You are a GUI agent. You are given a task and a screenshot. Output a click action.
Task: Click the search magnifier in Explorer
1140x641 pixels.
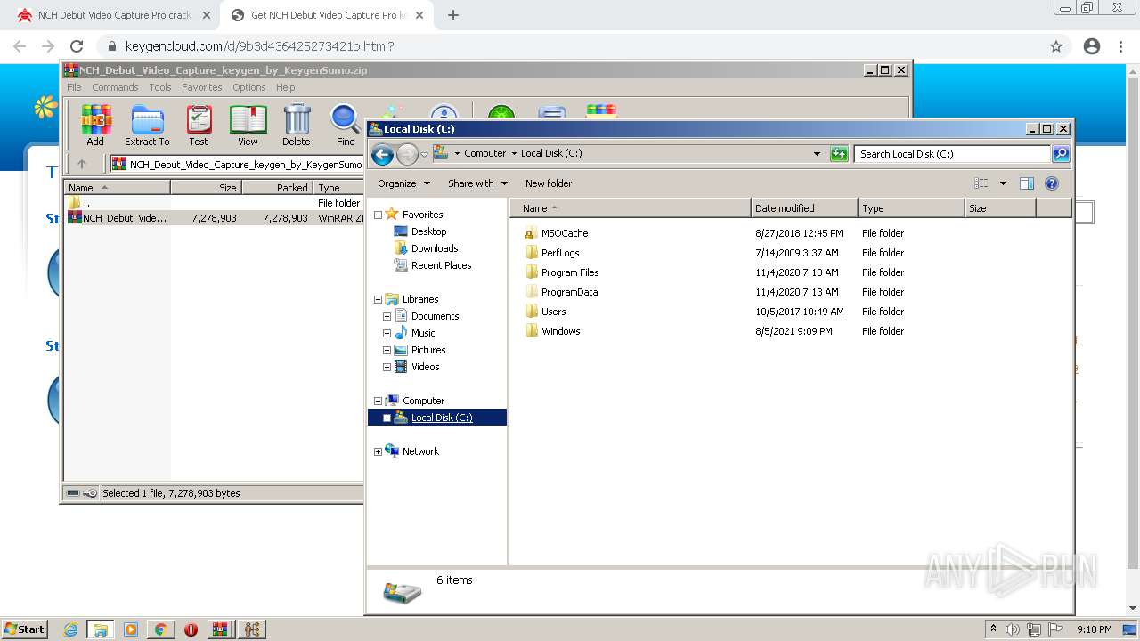tap(1060, 154)
